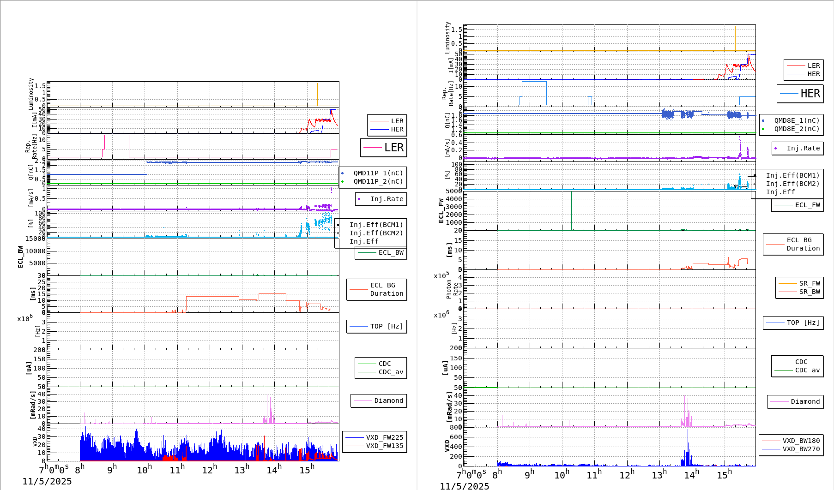Click the blue QMD11P_1(nC) legend marker dot
The image size is (834, 490).
pos(342,173)
